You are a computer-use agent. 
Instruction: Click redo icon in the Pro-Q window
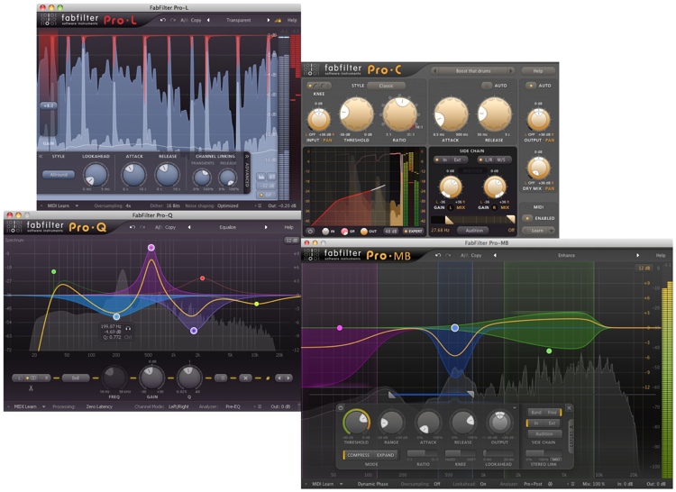[142, 227]
